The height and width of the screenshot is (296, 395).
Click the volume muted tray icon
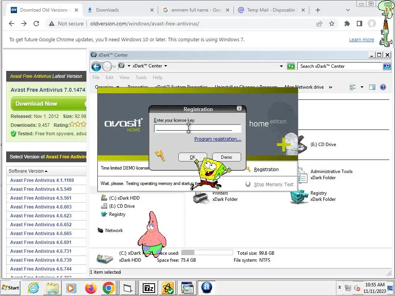point(357,288)
